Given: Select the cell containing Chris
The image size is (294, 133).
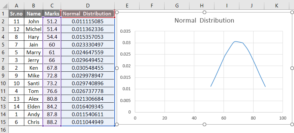Looking at the screenshot, I should [x=34, y=122].
